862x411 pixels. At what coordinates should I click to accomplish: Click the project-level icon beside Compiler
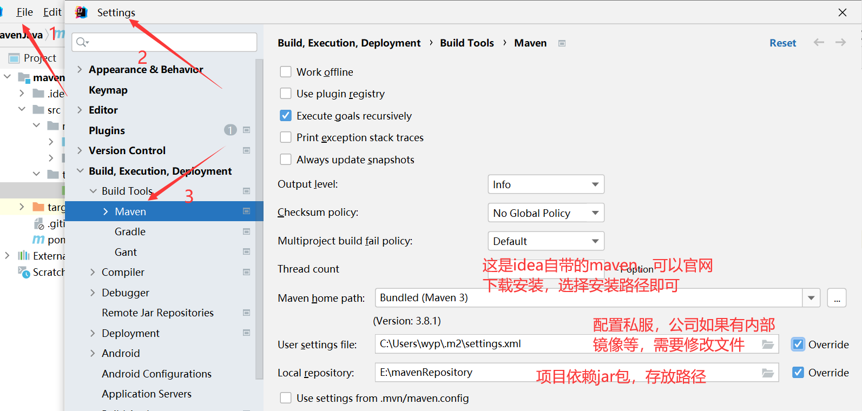click(247, 272)
